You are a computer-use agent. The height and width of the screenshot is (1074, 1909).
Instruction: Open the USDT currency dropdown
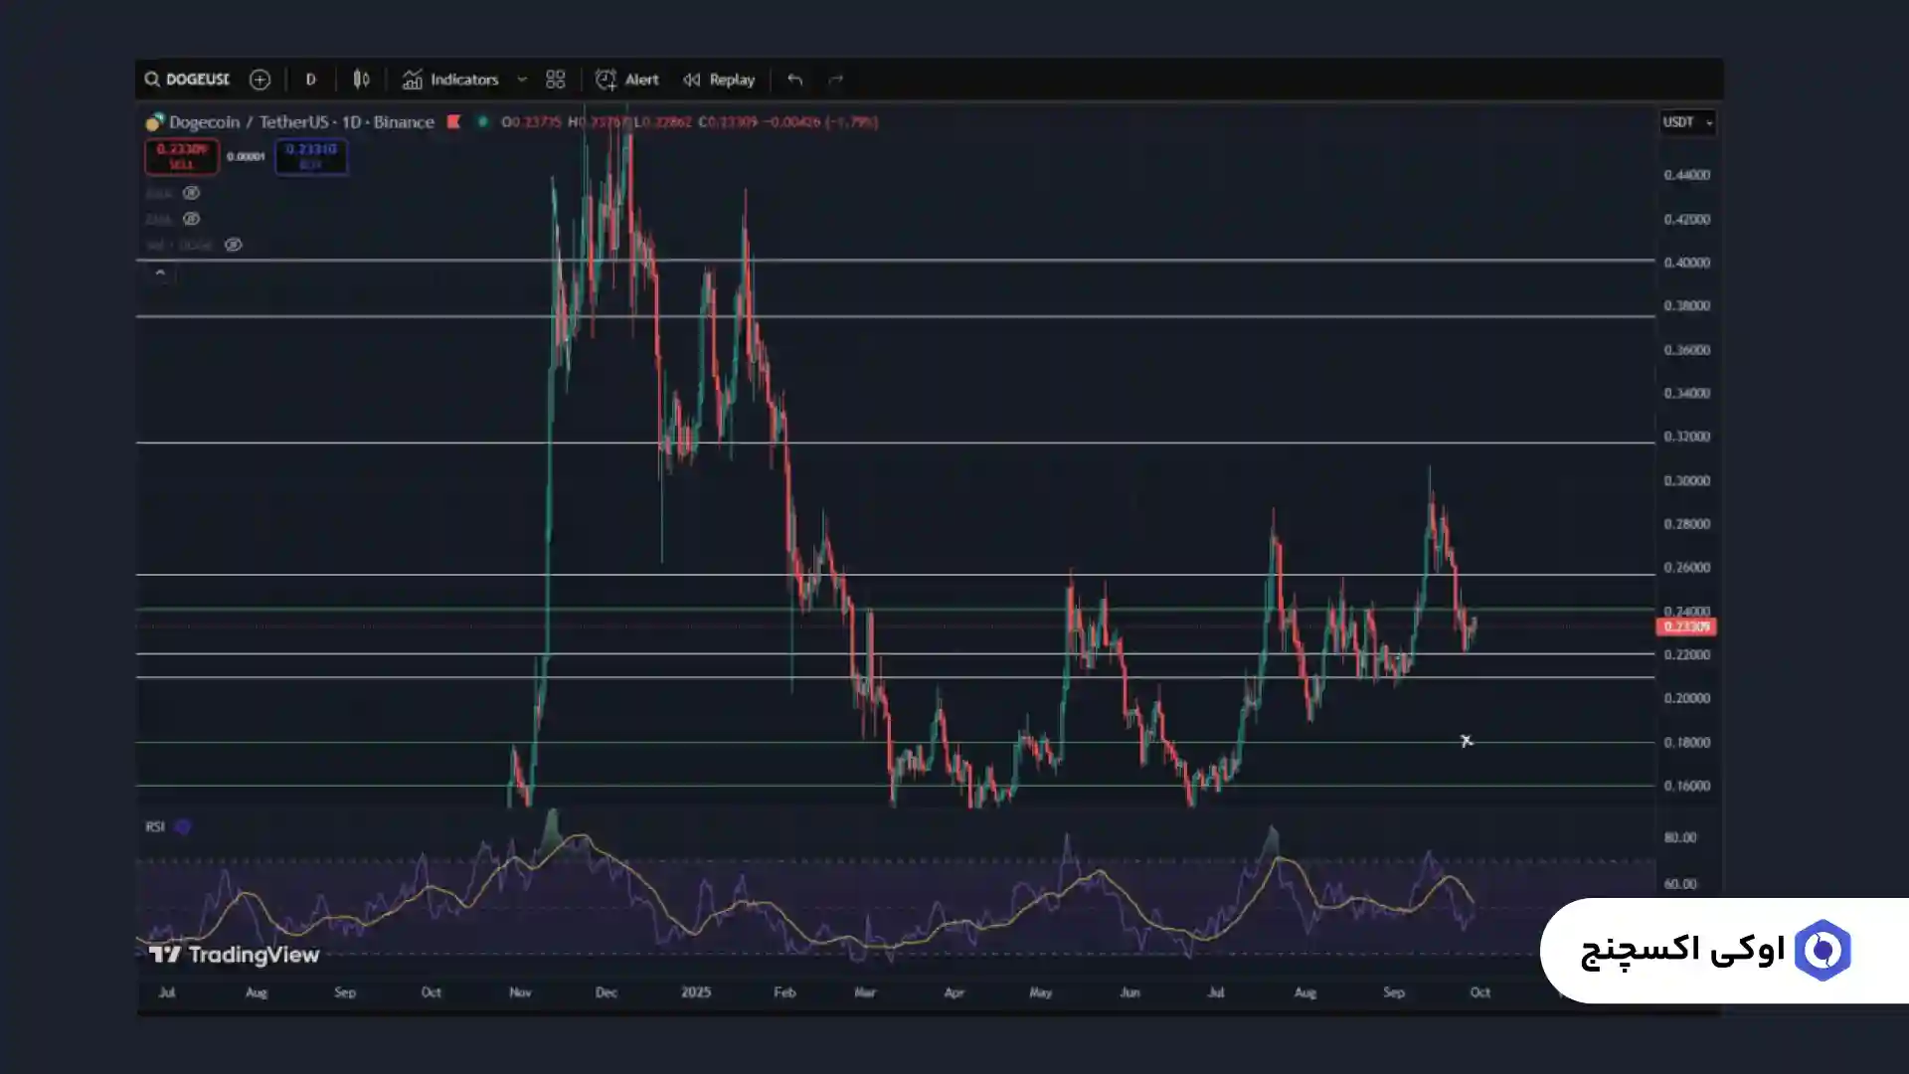click(x=1687, y=122)
